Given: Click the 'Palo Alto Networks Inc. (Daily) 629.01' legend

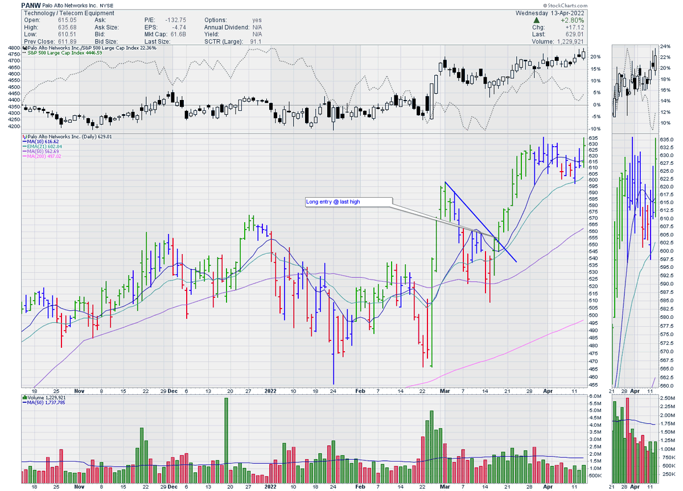Looking at the screenshot, I should 69,137.
